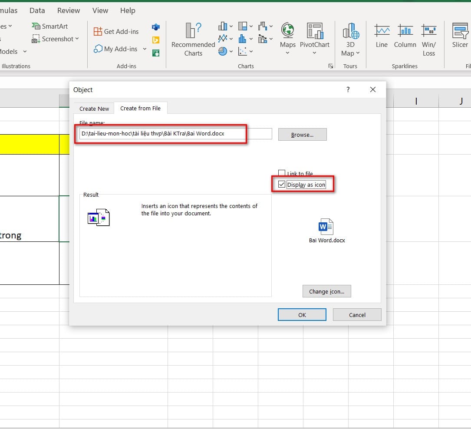This screenshot has width=471, height=429.
Task: Open the Screenshot dropdown menu
Action: click(77, 39)
